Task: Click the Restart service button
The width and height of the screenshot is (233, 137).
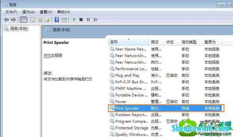Action: tap(96, 20)
